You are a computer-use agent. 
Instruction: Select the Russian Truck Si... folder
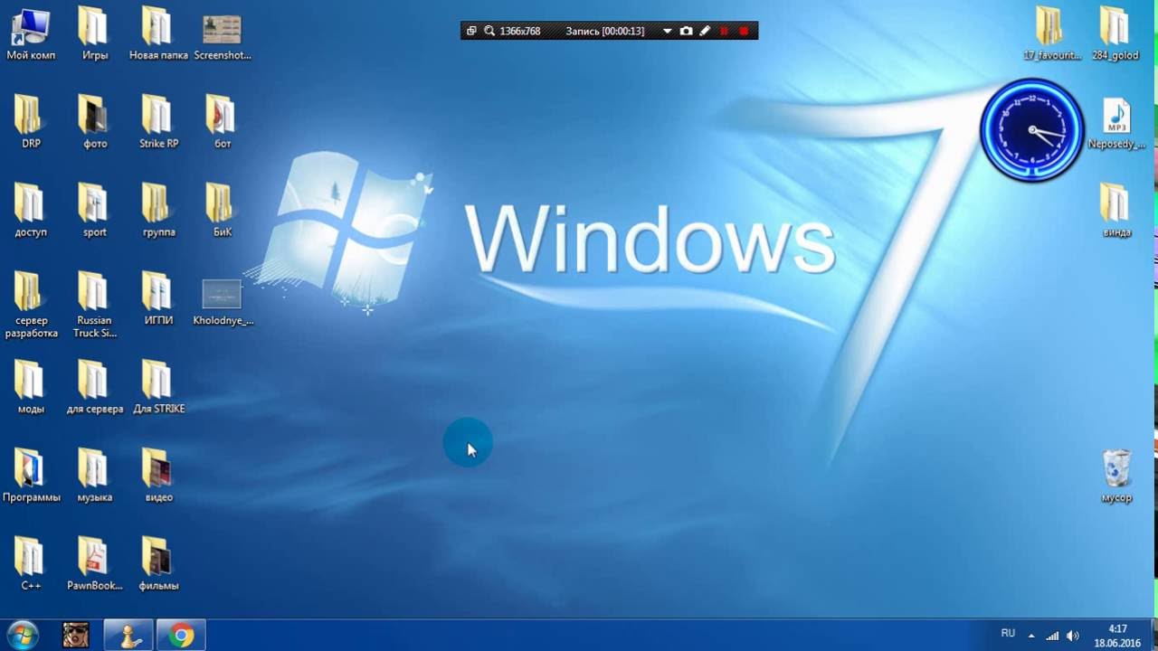pos(94,305)
